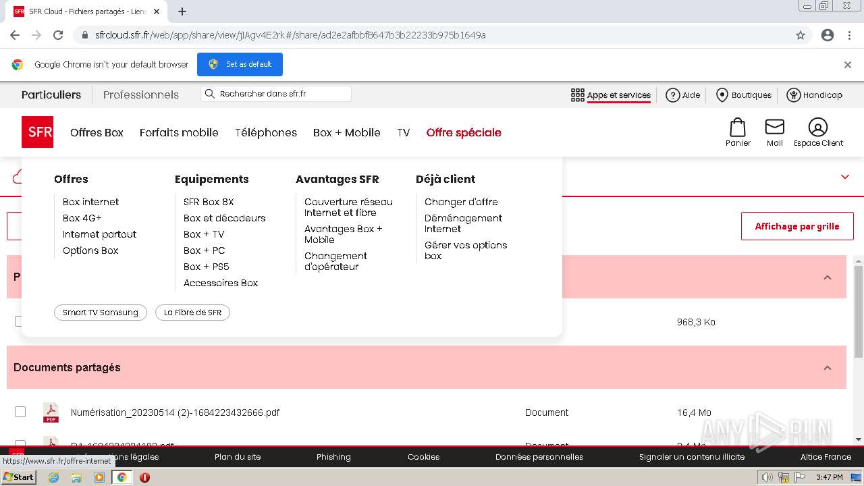Open the Handicap accessibility icon
Image resolution: width=864 pixels, height=486 pixels.
coord(794,95)
